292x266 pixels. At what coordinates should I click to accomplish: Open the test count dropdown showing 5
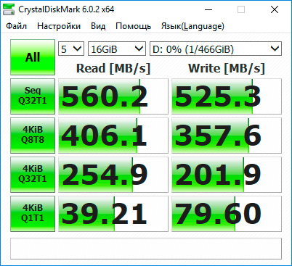click(71, 49)
